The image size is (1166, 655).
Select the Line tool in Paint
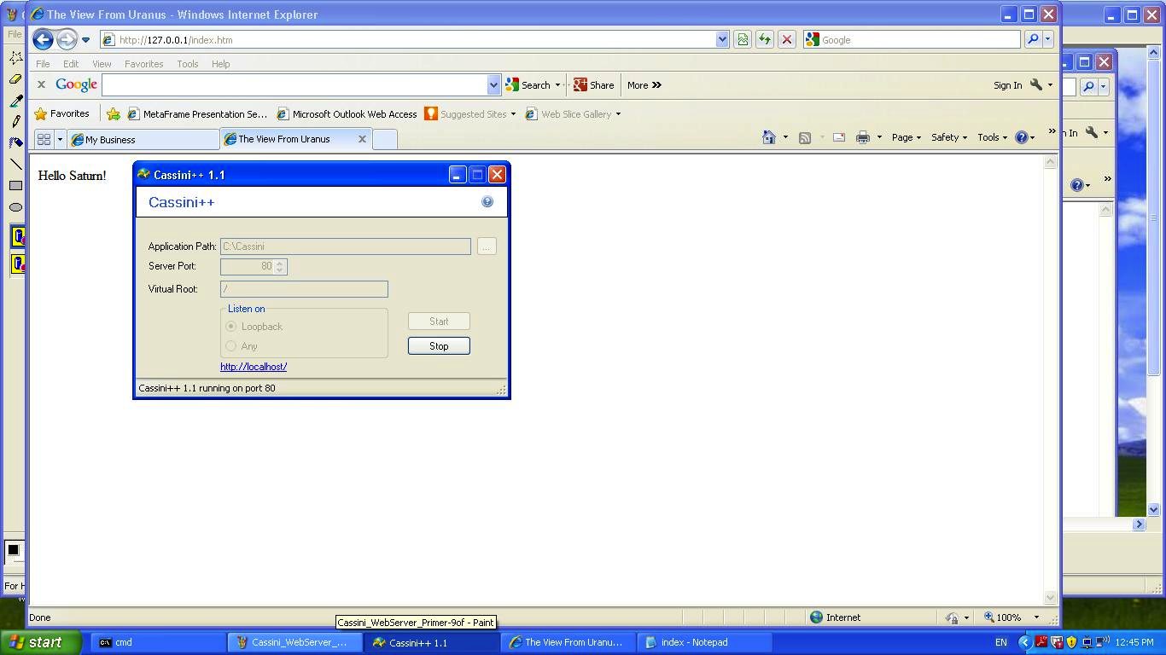[15, 165]
